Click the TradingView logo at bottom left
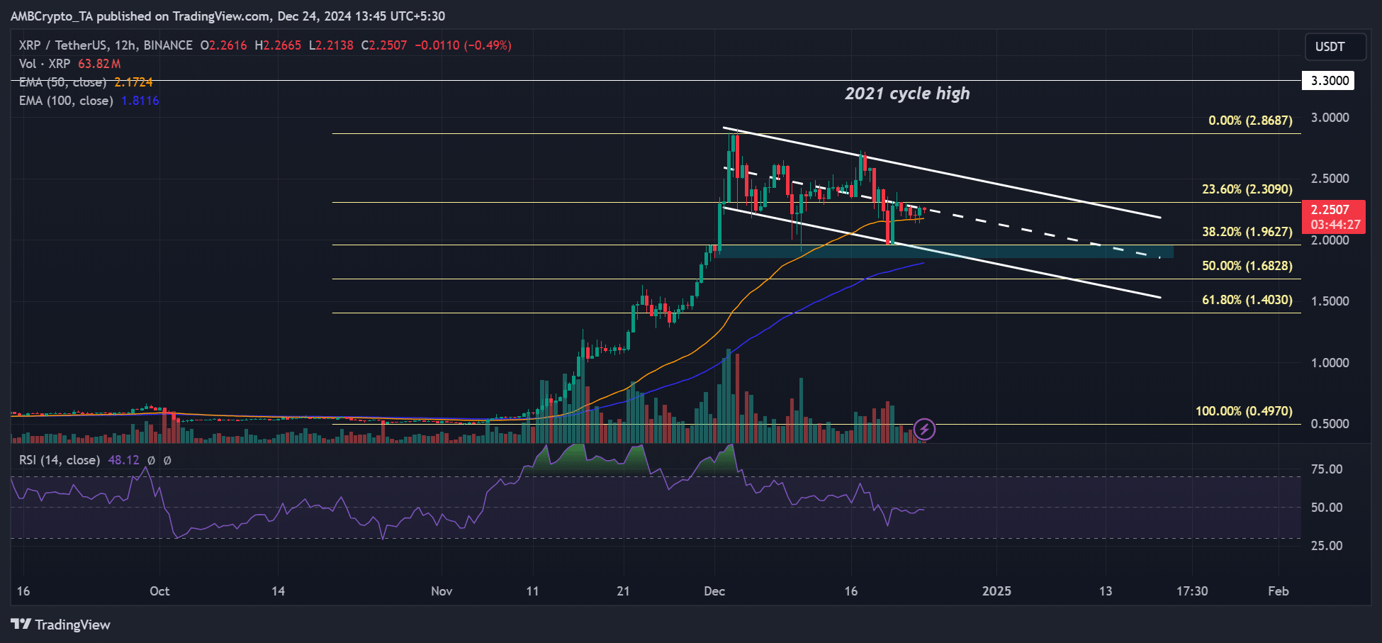Viewport: 1382px width, 643px height. pos(61,625)
